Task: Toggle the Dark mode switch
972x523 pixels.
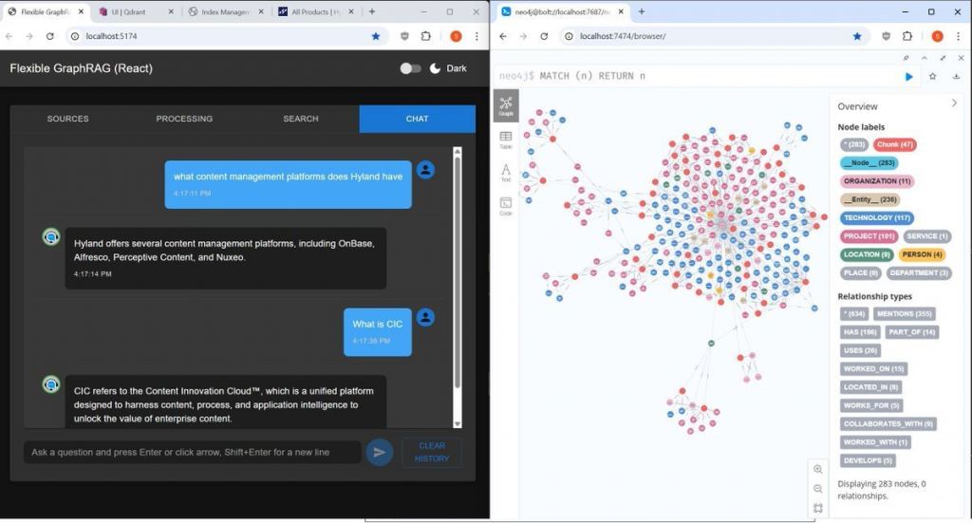Action: [410, 68]
